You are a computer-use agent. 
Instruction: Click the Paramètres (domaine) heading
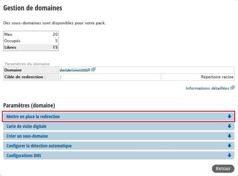tap(29, 105)
